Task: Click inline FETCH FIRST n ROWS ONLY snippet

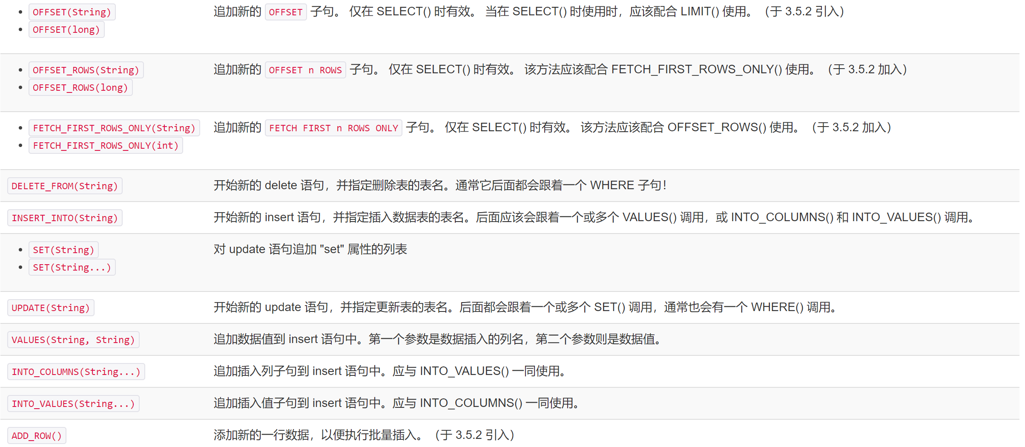Action: [333, 128]
